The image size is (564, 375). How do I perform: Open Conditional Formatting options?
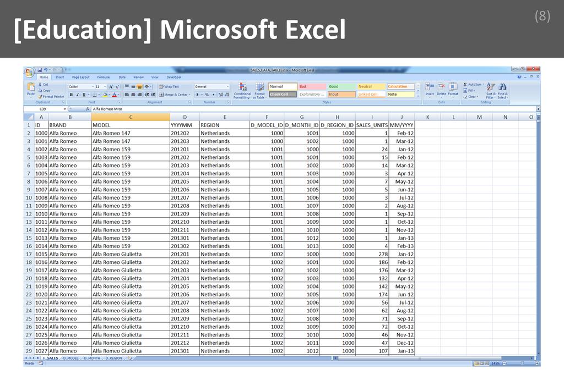pos(243,91)
